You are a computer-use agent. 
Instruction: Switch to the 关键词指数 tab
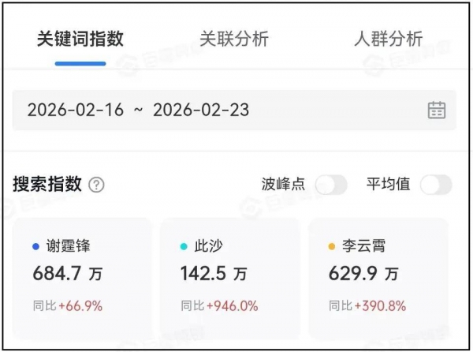(80, 39)
